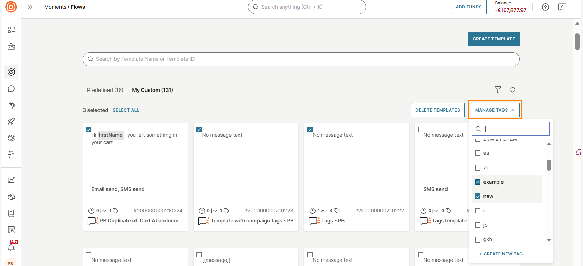Image resolution: width=583 pixels, height=266 pixels.
Task: Click Create New Tag
Action: tap(501, 254)
